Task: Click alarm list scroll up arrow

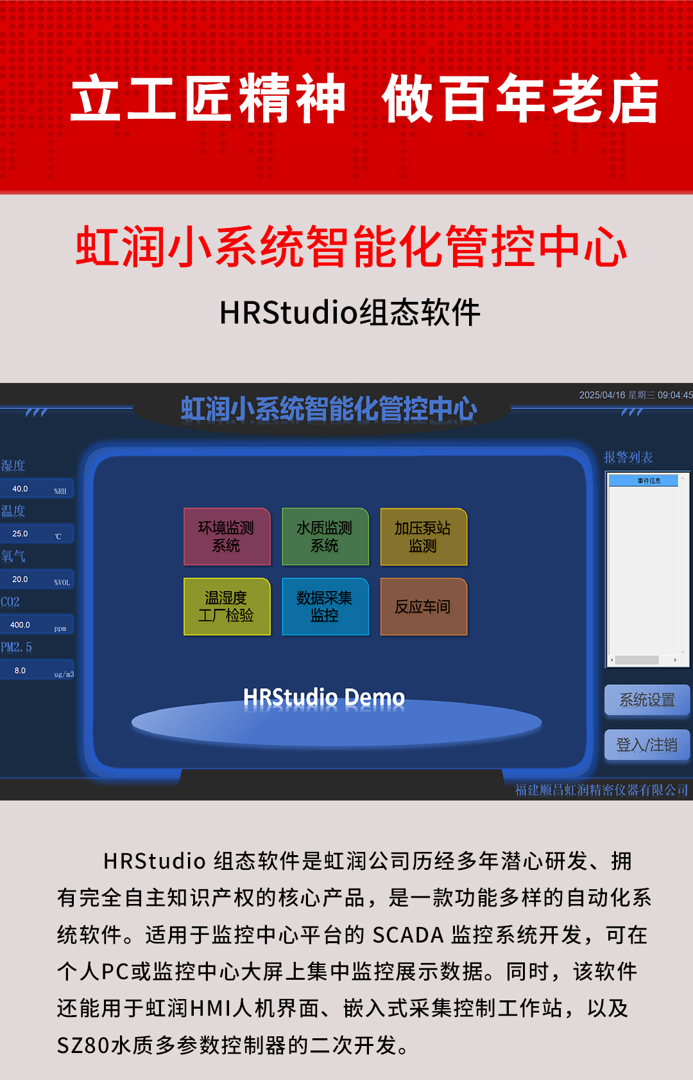Action: tap(683, 479)
